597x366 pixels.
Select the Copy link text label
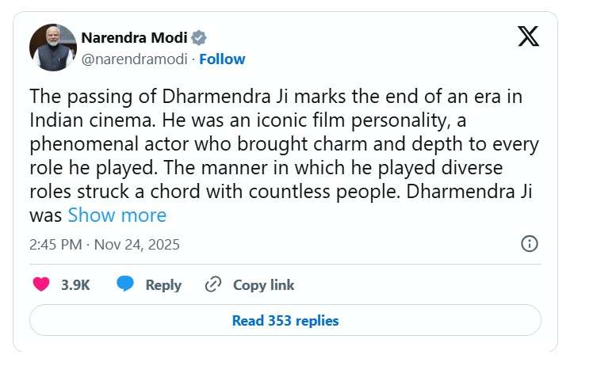pyautogui.click(x=263, y=285)
